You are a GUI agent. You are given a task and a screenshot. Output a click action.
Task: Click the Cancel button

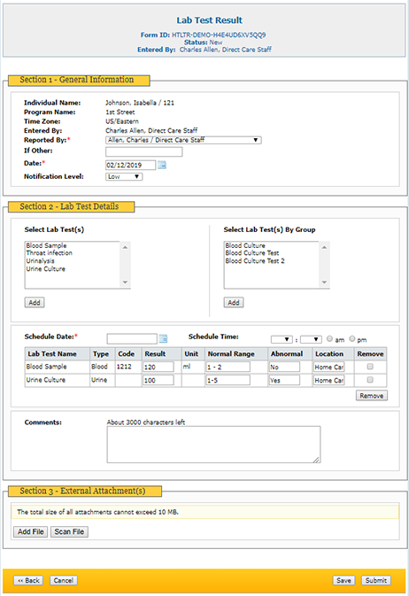pos(63,580)
